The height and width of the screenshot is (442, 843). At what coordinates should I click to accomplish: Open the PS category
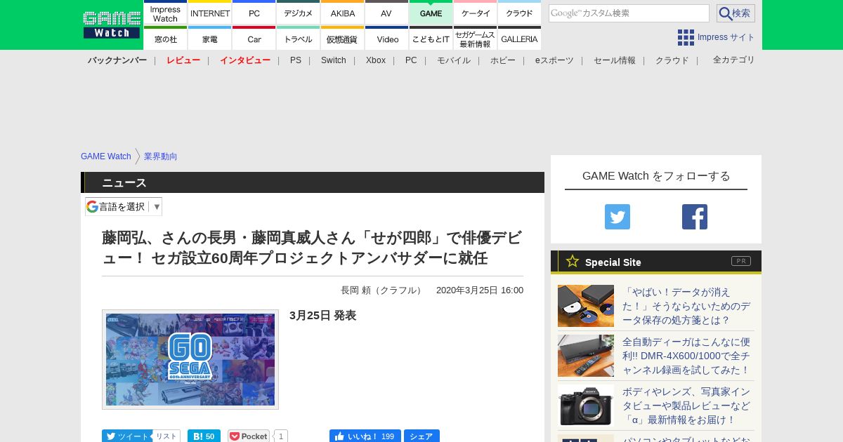click(296, 60)
